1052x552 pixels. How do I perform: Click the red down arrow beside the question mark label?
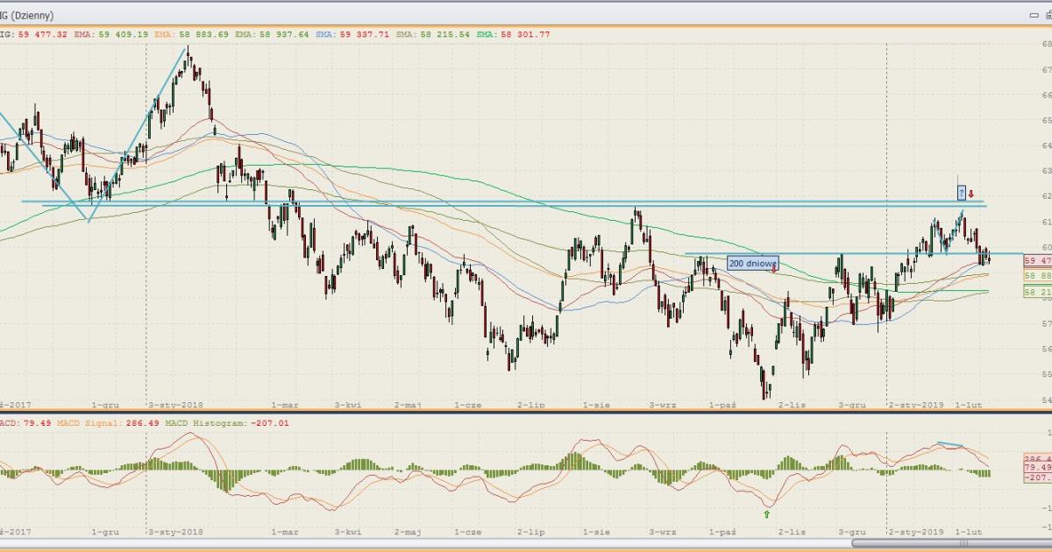[971, 194]
